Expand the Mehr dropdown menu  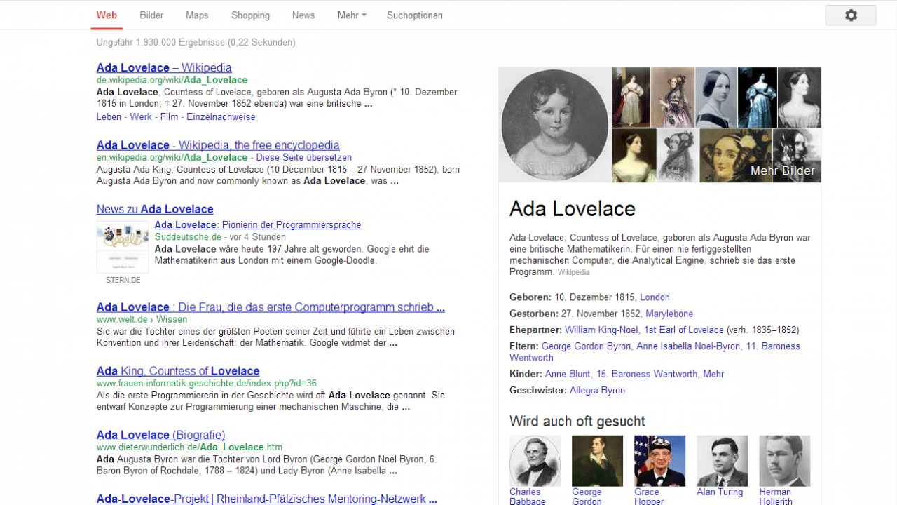pyautogui.click(x=352, y=15)
